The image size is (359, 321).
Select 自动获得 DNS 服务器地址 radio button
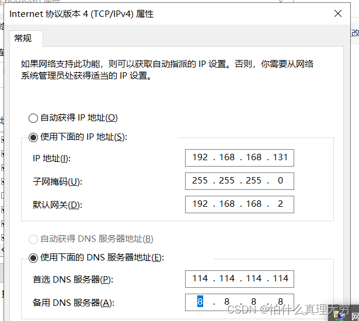(x=33, y=239)
